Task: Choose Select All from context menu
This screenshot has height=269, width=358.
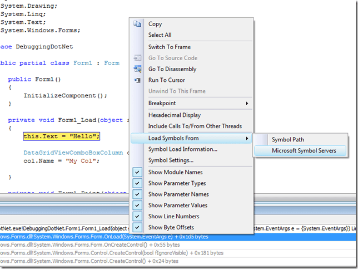Action: 160,35
